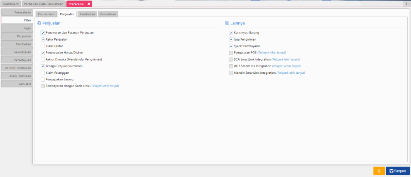Select Atribut Tambahan in sidebar
411x177 pixels.
pyautogui.click(x=17, y=68)
